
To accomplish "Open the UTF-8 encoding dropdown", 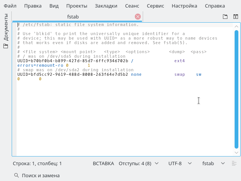I will (x=180, y=163).
